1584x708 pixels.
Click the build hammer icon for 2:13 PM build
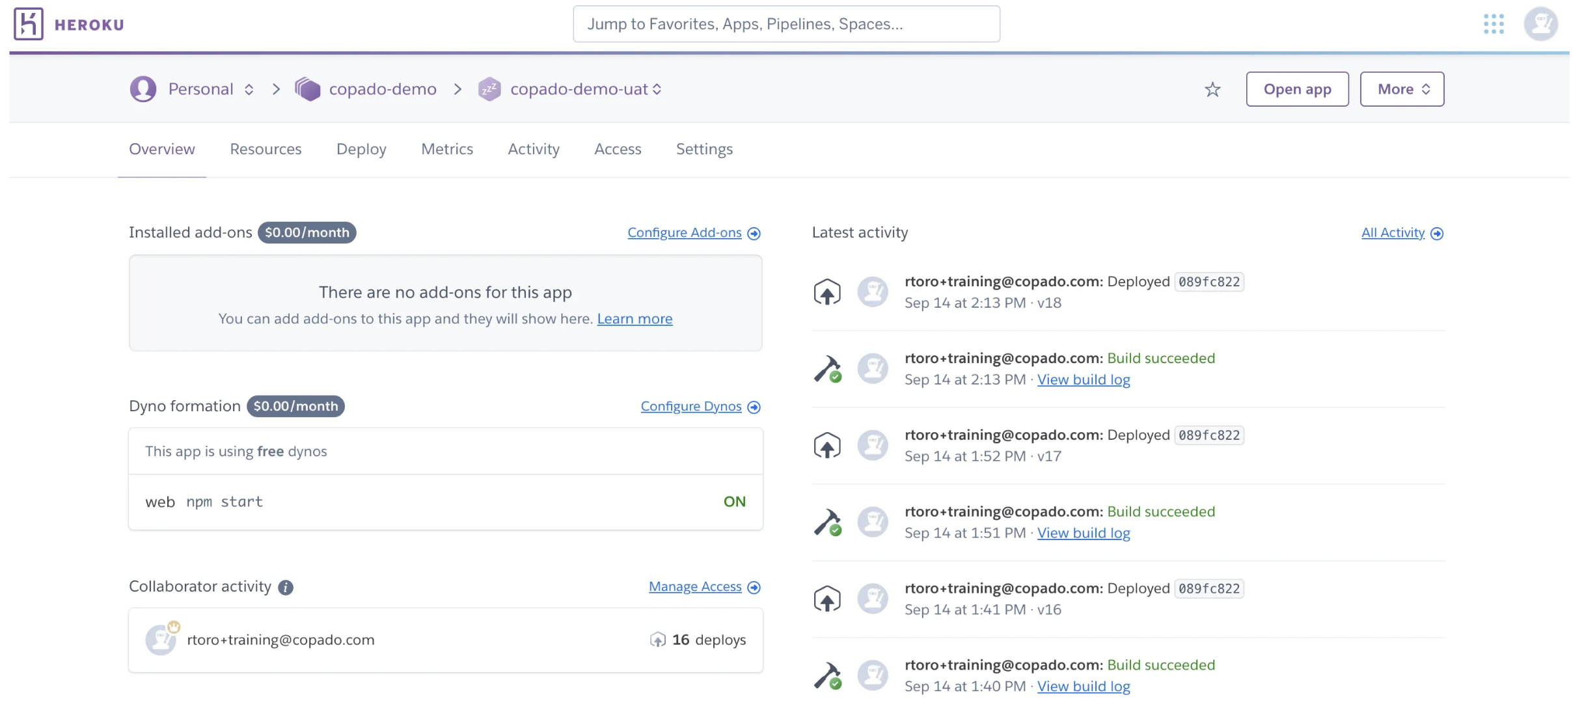pyautogui.click(x=827, y=368)
